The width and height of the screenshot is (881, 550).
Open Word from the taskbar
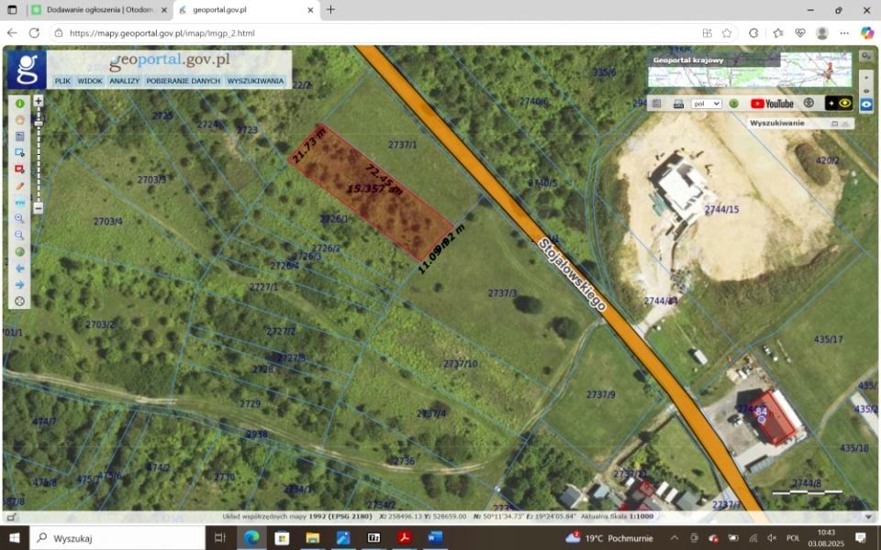click(435, 538)
